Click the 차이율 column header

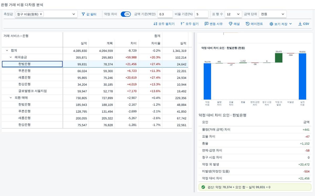150,43
